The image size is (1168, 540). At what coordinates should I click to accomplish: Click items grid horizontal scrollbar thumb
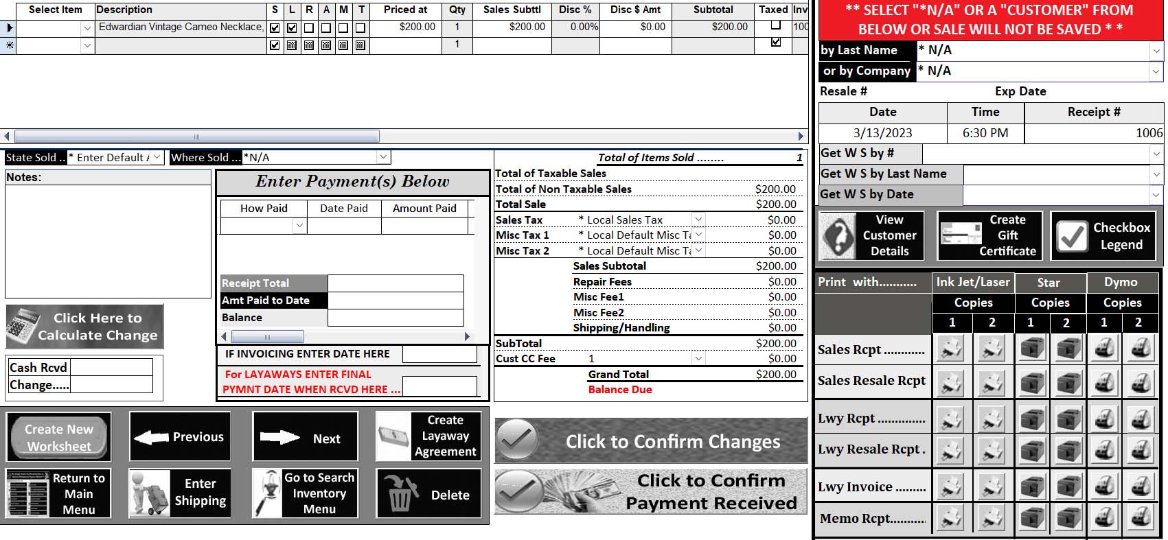coord(196,136)
